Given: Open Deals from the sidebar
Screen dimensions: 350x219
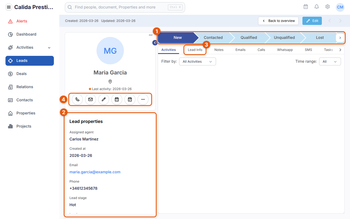Looking at the screenshot, I should tap(30, 74).
